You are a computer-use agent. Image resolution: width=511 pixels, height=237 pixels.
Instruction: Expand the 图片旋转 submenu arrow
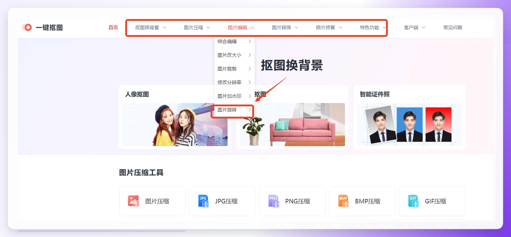250,110
